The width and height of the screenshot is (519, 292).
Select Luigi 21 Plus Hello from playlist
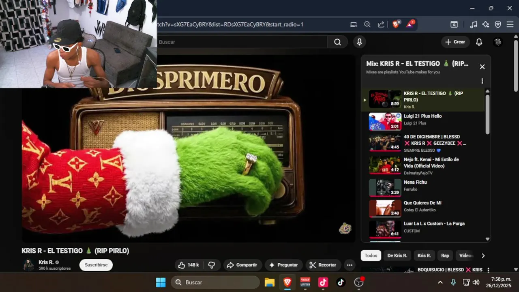click(424, 121)
